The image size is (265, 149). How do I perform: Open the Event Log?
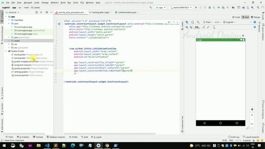(234, 137)
